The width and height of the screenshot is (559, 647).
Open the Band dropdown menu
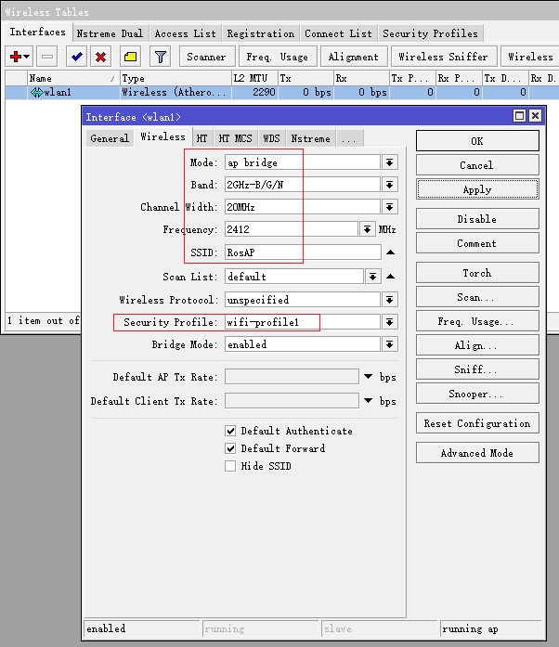tap(390, 185)
